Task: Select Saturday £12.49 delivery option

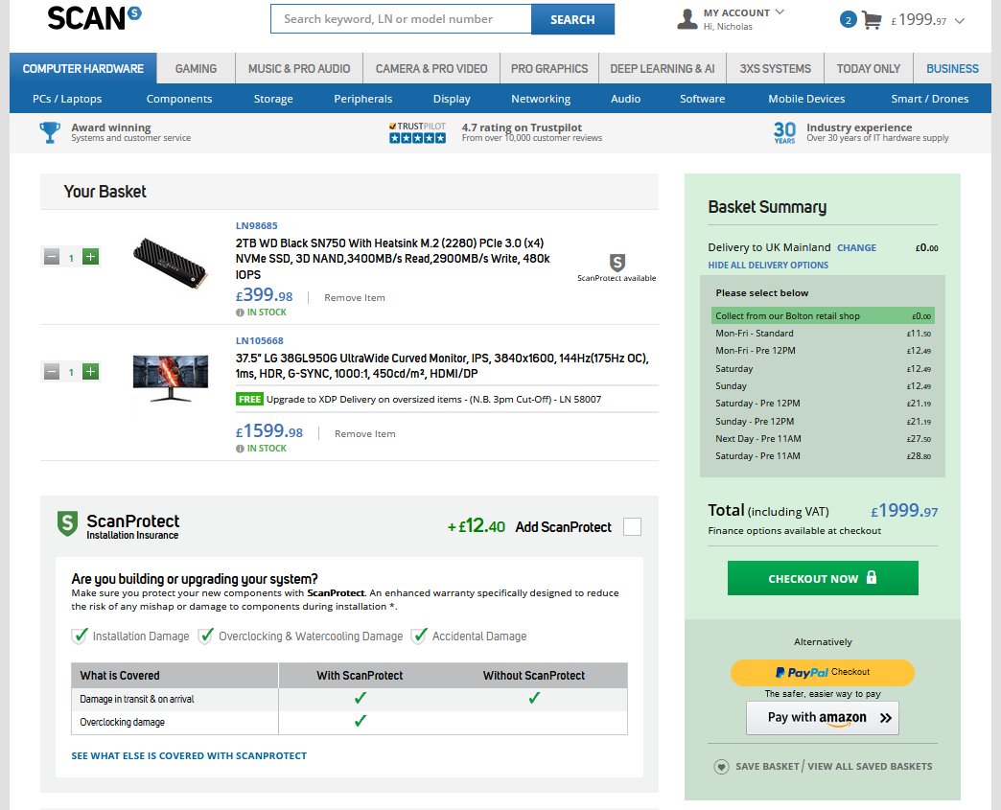Action: coord(823,368)
